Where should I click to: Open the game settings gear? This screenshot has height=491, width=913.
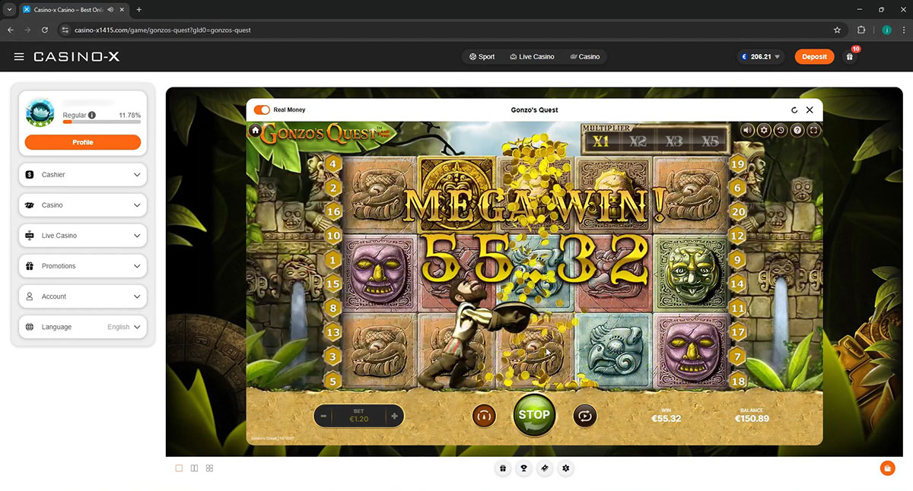click(x=764, y=131)
